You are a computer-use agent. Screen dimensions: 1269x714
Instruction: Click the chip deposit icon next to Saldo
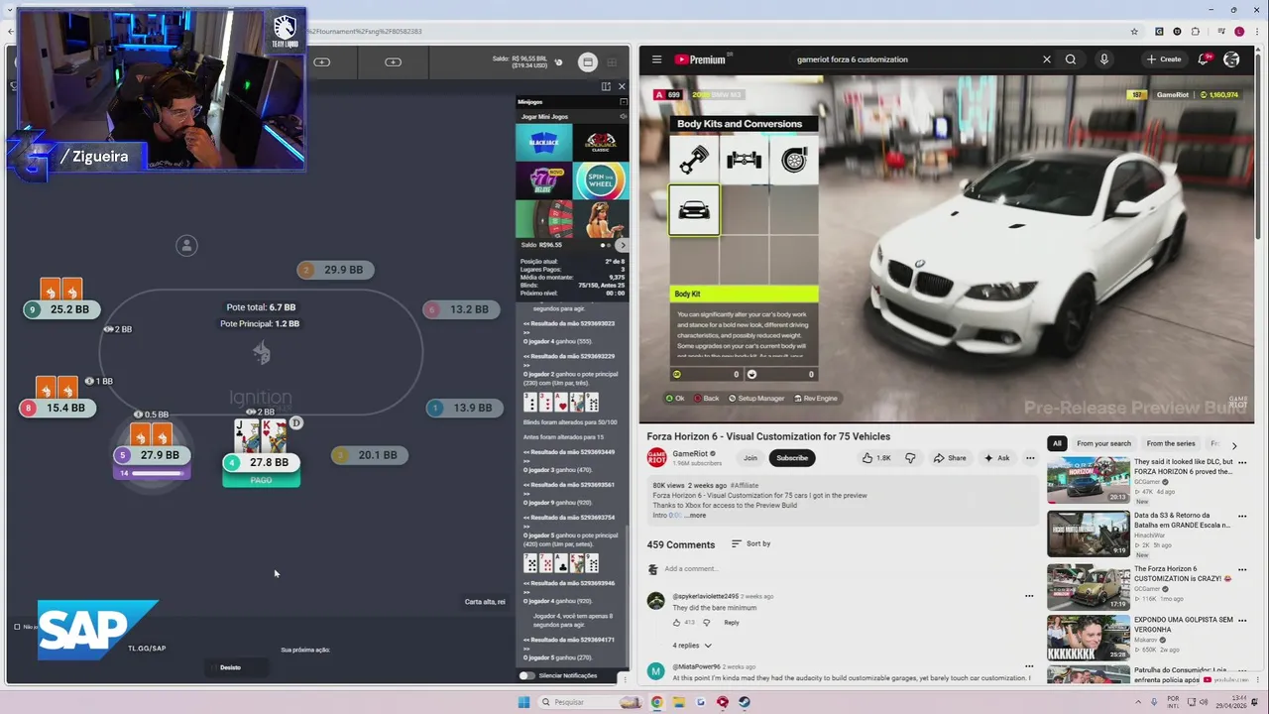pos(558,61)
